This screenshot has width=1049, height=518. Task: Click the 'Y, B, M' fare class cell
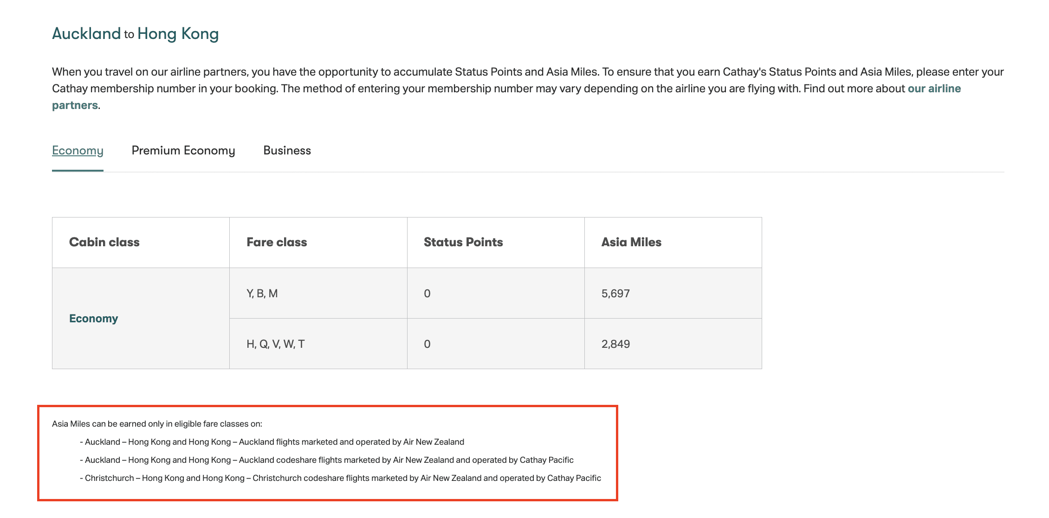pyautogui.click(x=262, y=294)
